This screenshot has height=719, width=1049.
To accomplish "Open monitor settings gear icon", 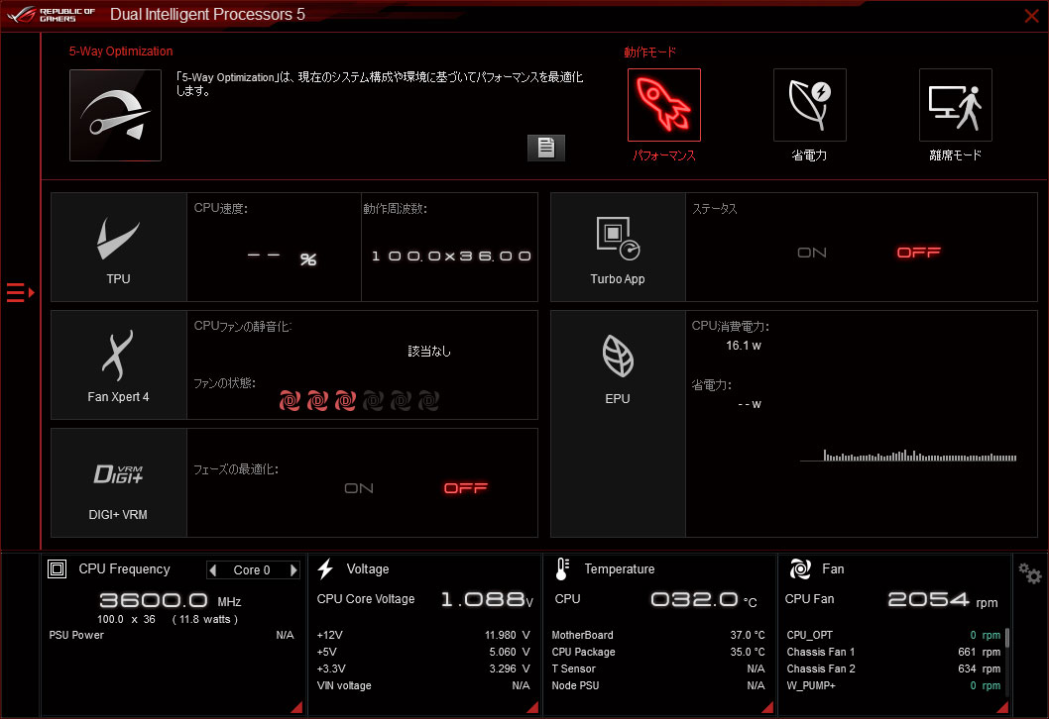I will pyautogui.click(x=1029, y=573).
